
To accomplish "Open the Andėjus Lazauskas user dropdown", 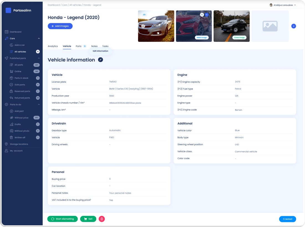I will point(283,5).
